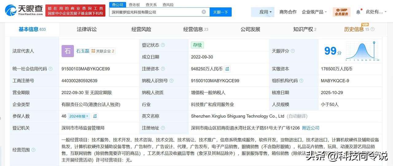Open the 法律诉讼 tab

pos(87,29)
